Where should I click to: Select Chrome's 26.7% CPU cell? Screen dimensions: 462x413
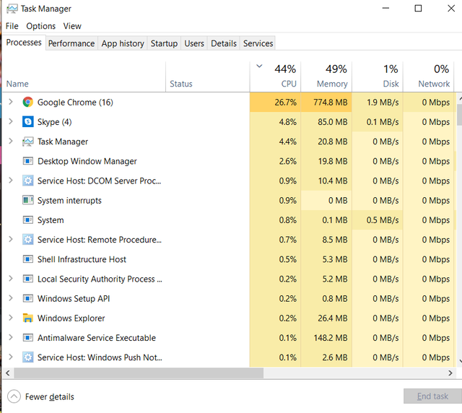[275, 103]
